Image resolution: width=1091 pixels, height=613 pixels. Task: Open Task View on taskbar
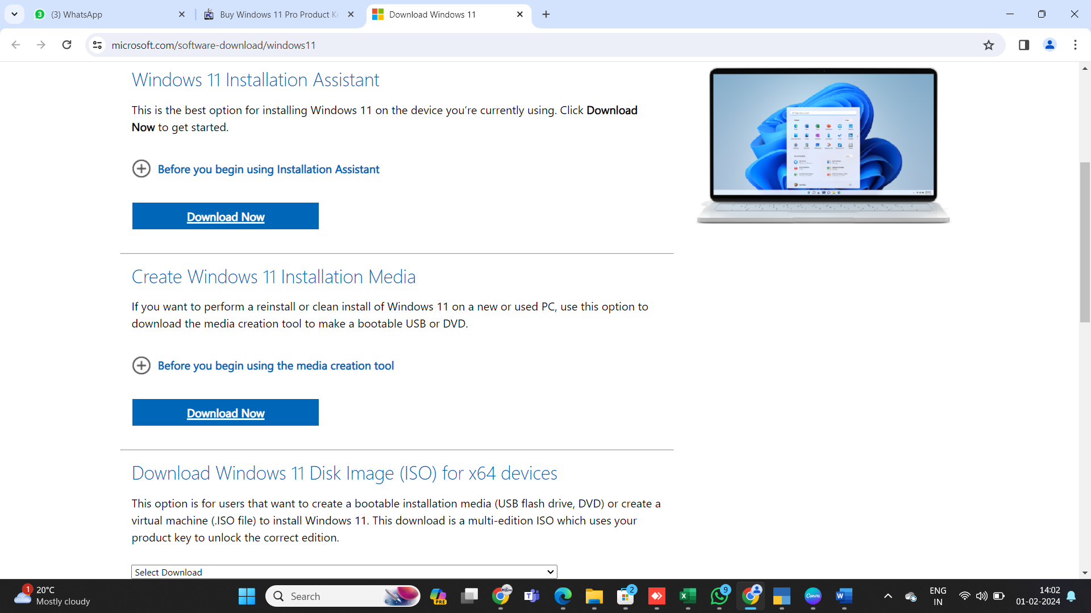(469, 596)
